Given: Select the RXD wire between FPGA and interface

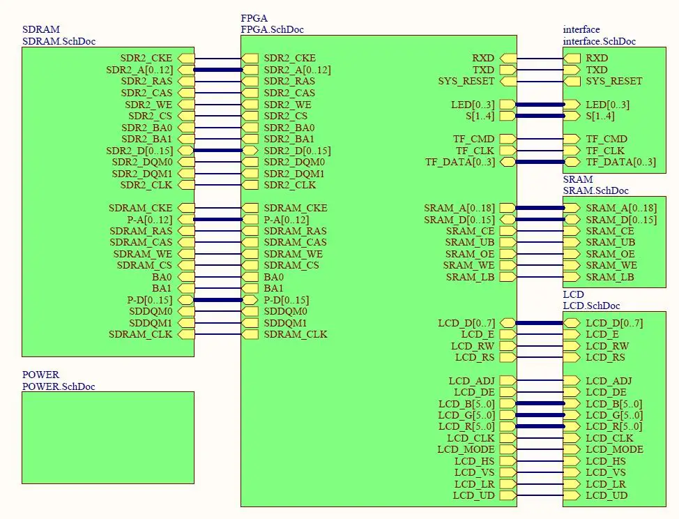Looking at the screenshot, I should coord(540,58).
